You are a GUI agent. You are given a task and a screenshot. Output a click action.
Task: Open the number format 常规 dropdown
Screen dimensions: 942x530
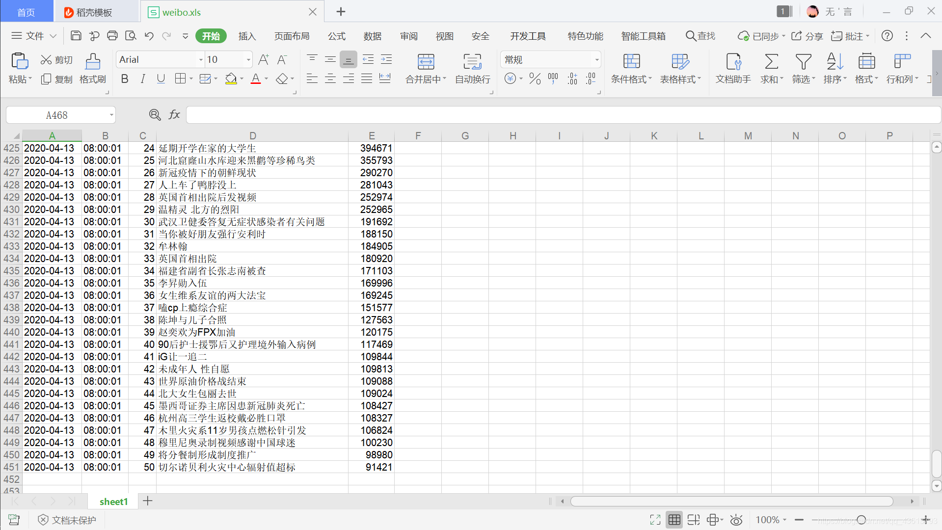click(x=597, y=60)
